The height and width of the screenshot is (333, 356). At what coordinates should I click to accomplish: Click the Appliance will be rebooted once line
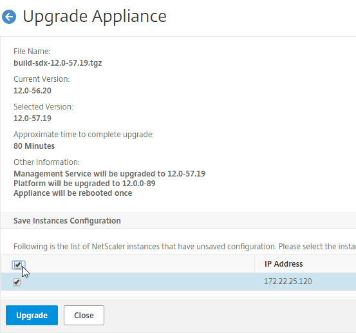point(73,193)
